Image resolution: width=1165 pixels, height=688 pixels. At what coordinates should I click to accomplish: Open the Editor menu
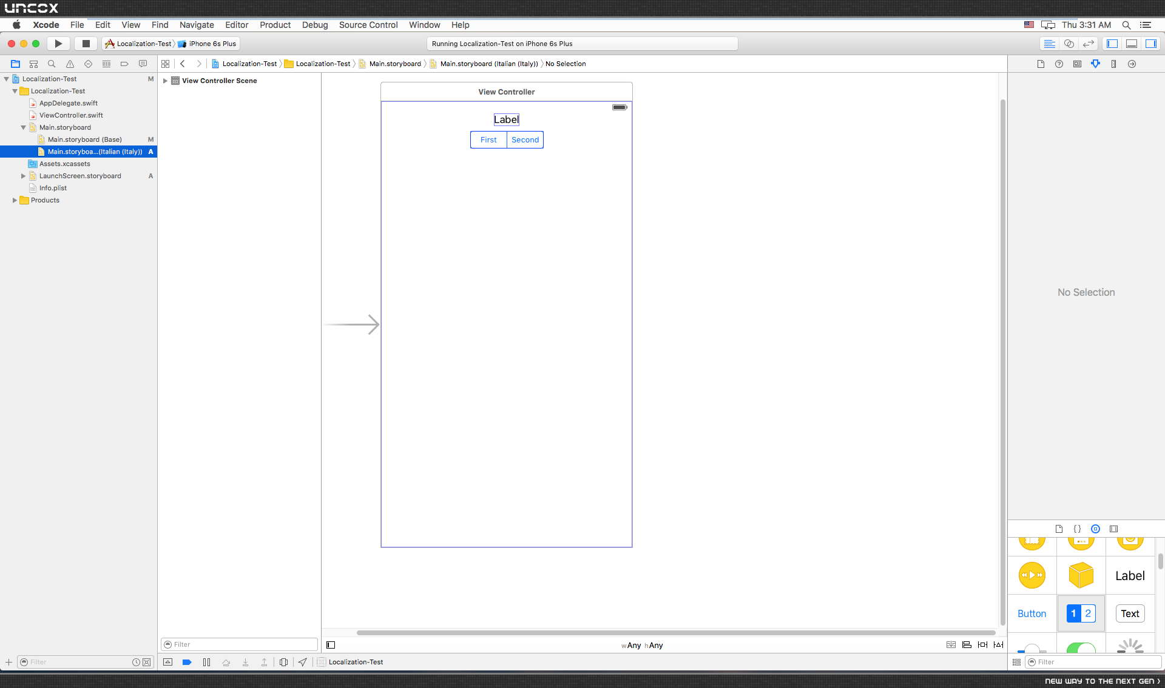(x=237, y=25)
